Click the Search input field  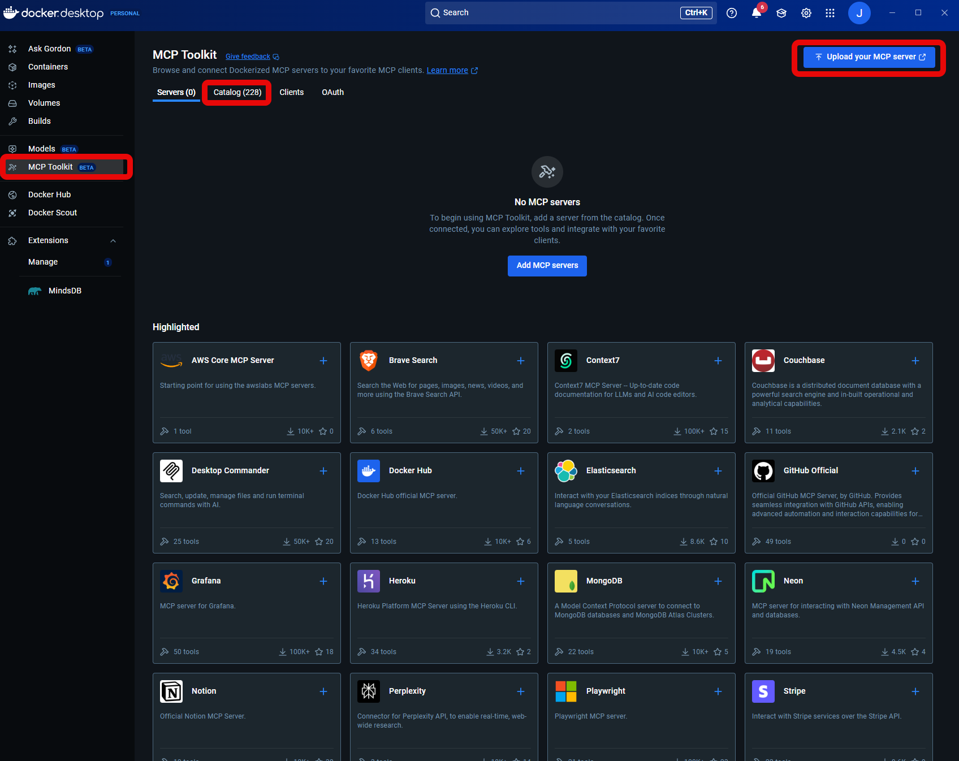pyautogui.click(x=560, y=13)
